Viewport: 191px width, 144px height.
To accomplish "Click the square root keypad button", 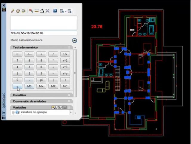I will pyautogui.click(x=41, y=54).
